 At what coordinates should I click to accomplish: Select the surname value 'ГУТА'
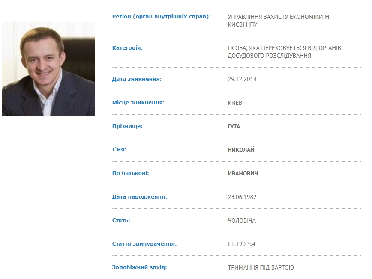coord(234,127)
